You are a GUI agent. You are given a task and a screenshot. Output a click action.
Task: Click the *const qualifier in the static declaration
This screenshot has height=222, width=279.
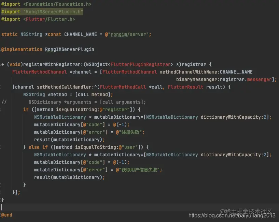(53, 34)
